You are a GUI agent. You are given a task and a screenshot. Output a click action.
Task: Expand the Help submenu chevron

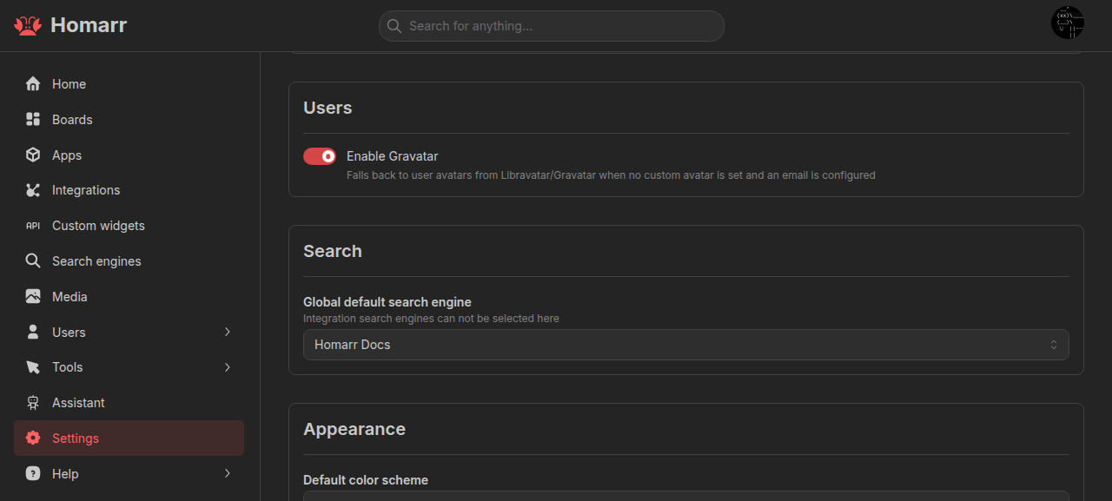pyautogui.click(x=228, y=474)
